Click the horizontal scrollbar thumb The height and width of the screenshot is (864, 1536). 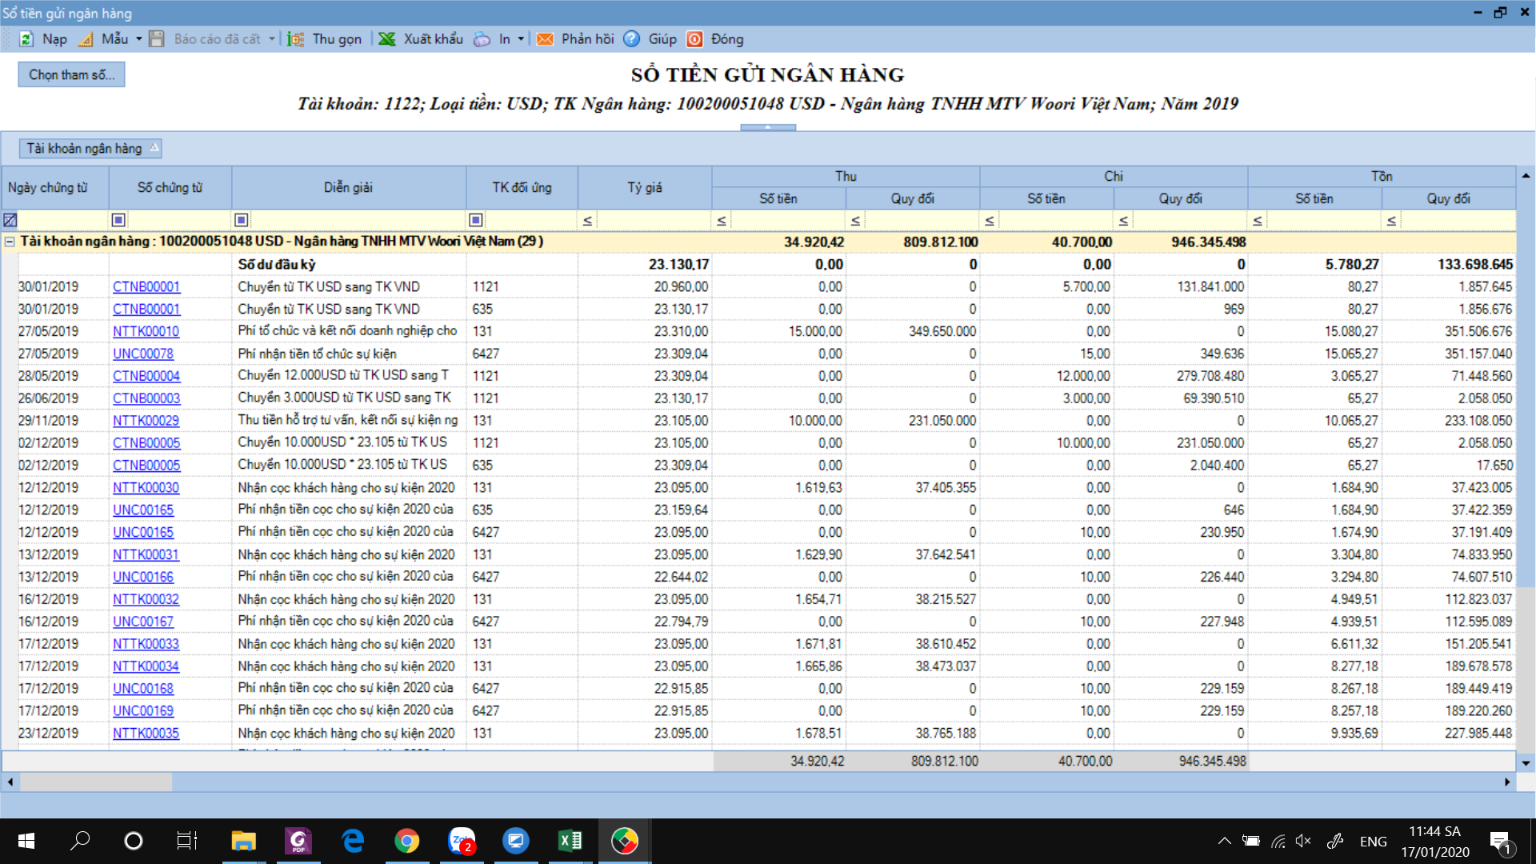(x=96, y=782)
